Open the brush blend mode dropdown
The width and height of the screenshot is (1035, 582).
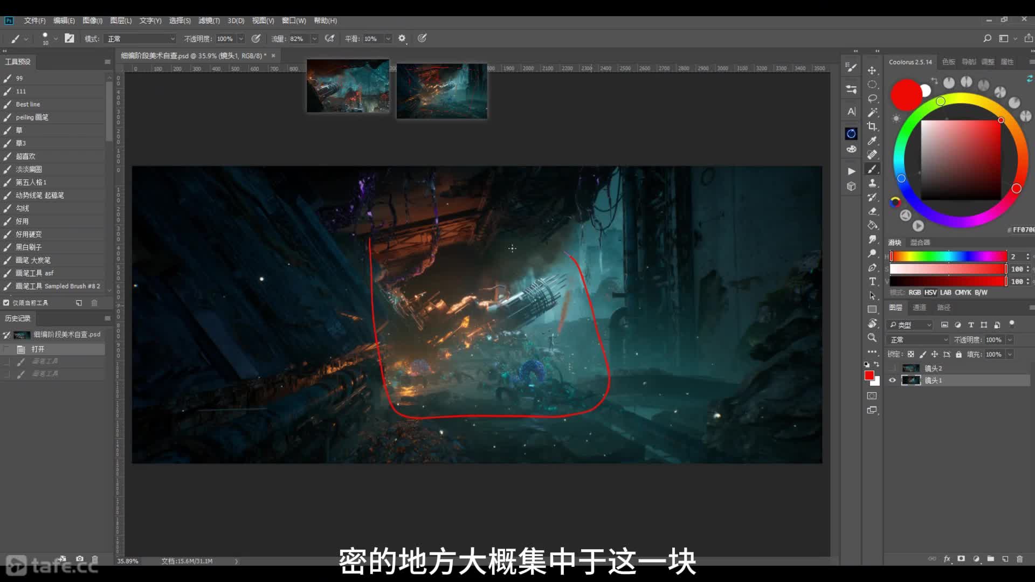point(141,39)
